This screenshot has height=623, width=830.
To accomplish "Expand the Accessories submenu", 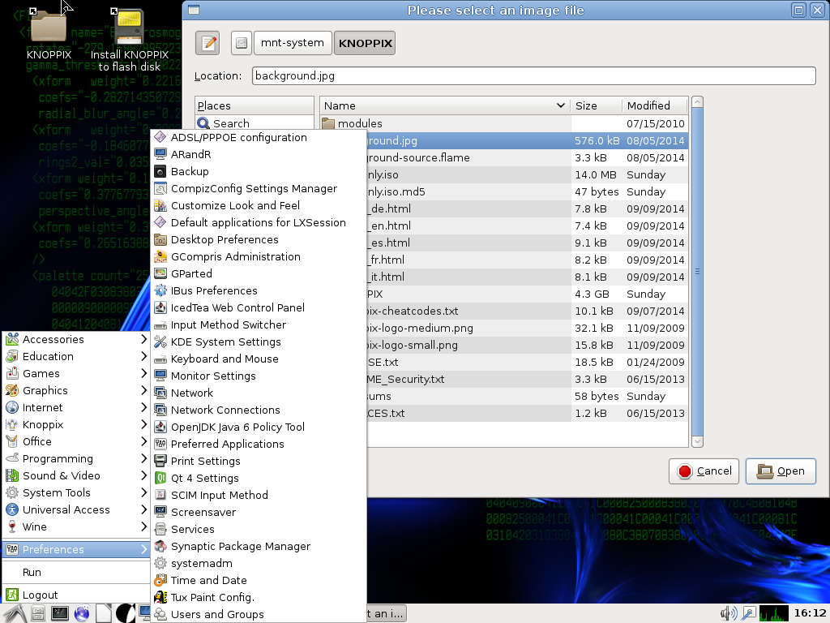I will point(76,339).
